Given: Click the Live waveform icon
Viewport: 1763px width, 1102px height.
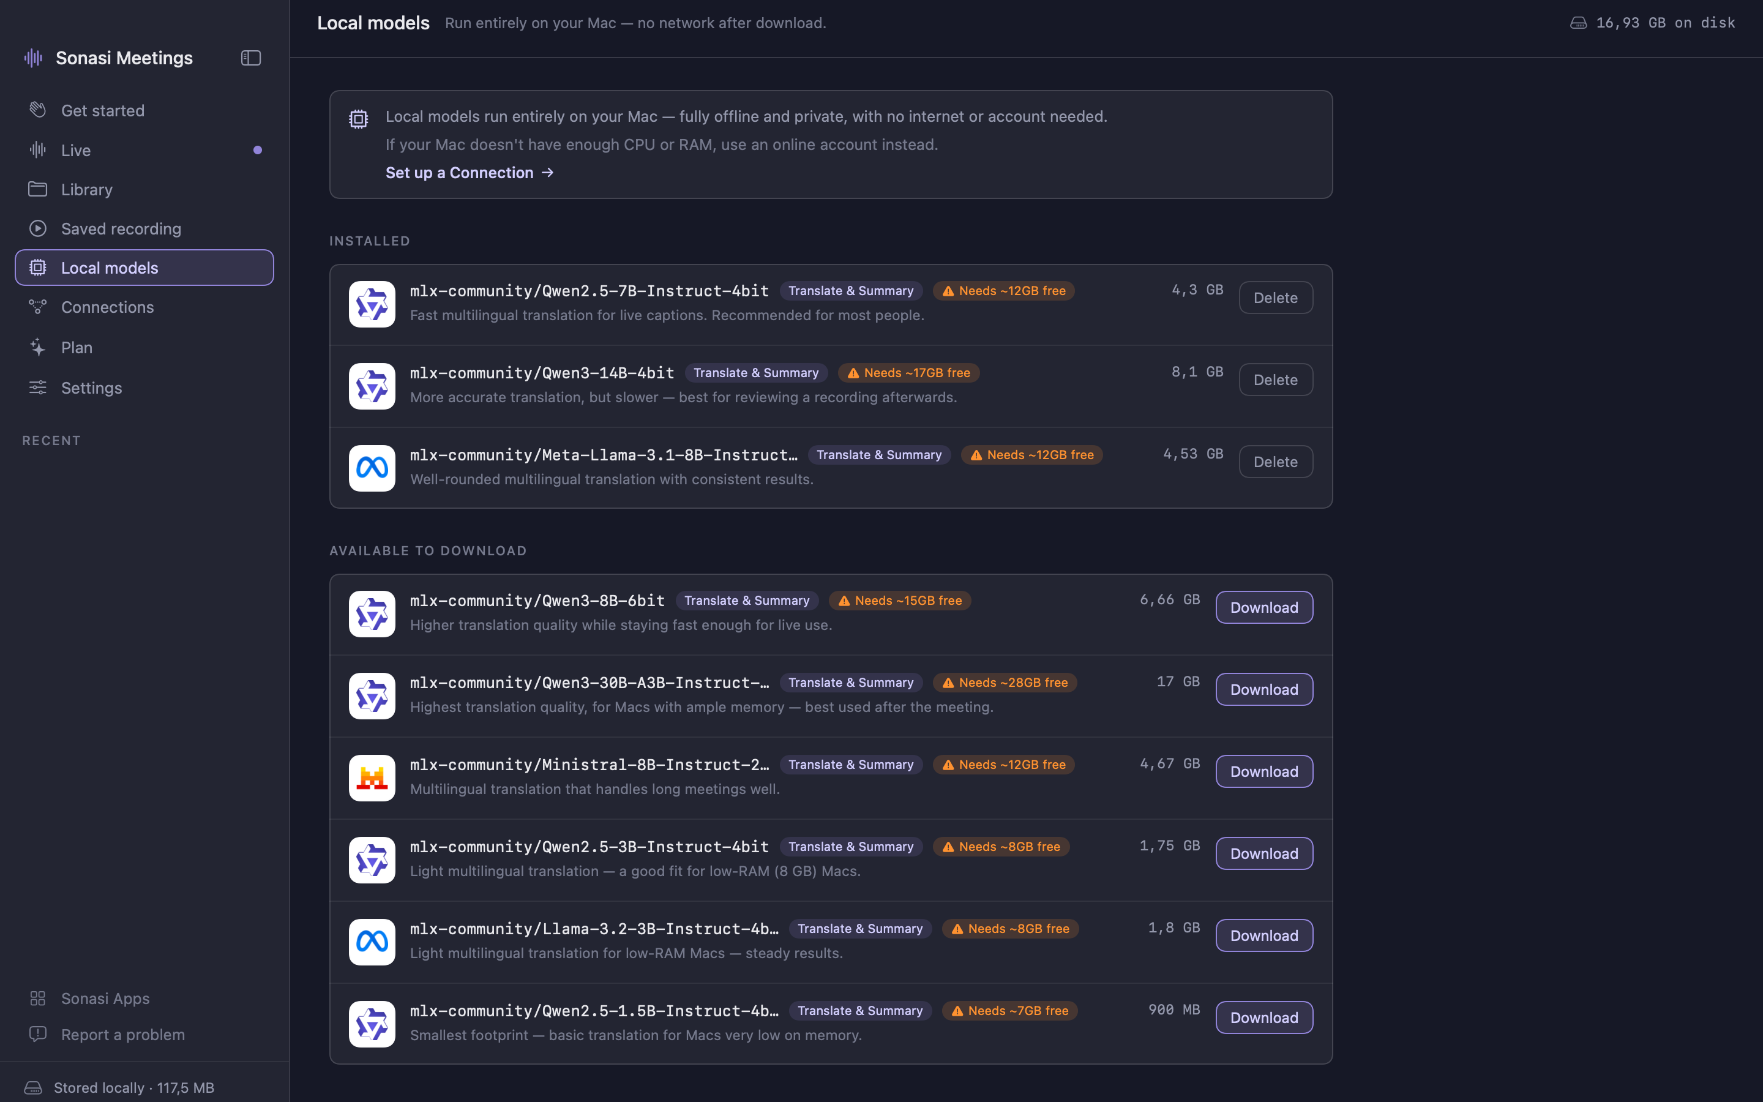Looking at the screenshot, I should [38, 150].
